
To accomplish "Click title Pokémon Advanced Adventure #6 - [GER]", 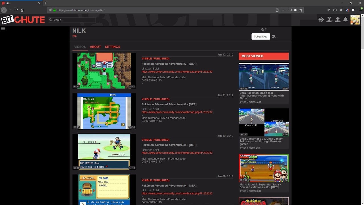I will coord(169,104).
